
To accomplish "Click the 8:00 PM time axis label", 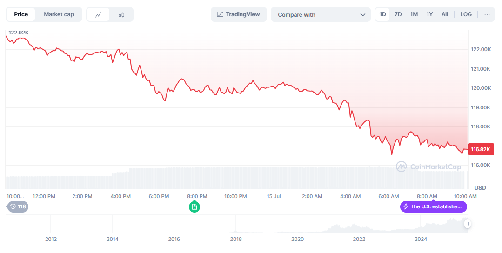I will point(197,196).
